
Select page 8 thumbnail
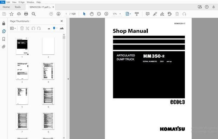(48, 121)
